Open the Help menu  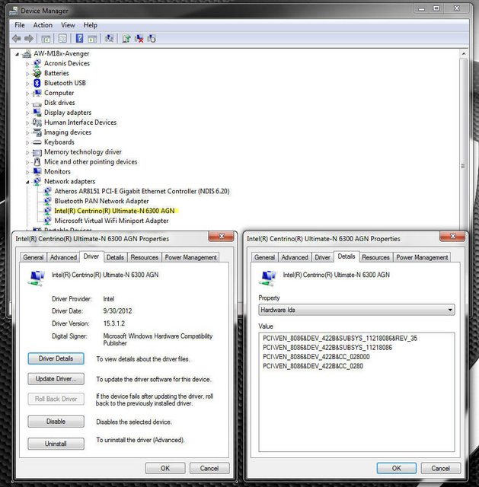pyautogui.click(x=90, y=25)
